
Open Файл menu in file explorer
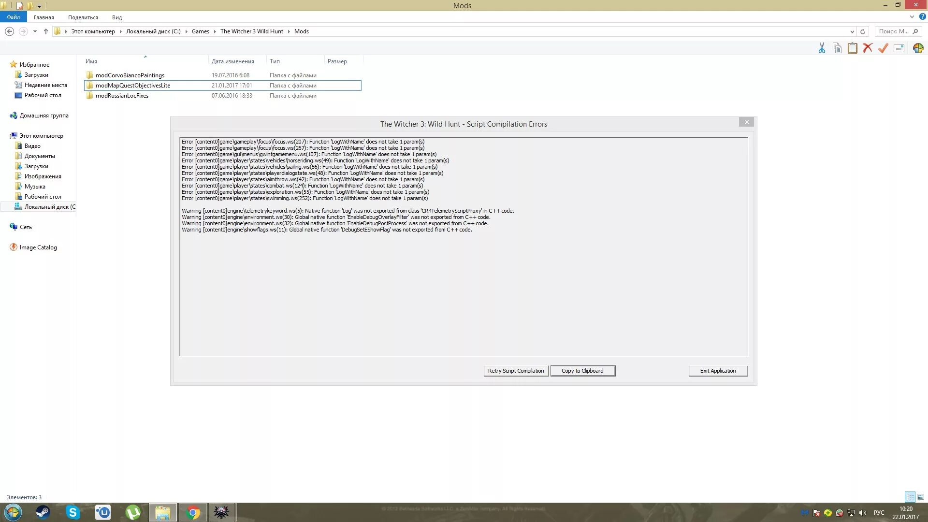pyautogui.click(x=13, y=17)
